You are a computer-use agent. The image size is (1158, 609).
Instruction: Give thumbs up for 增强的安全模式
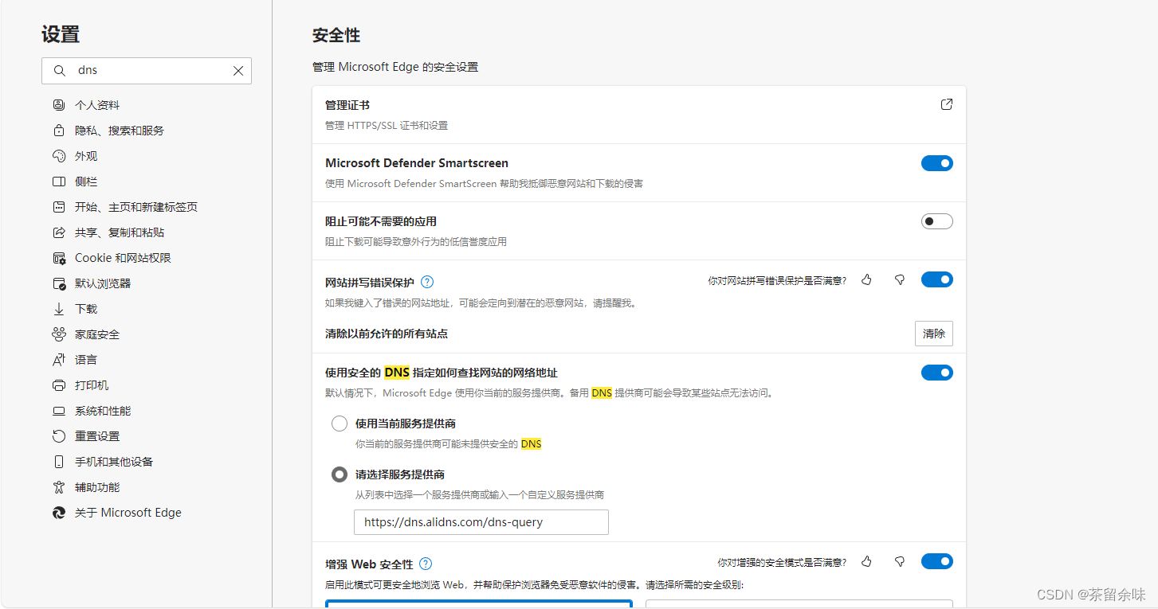click(x=867, y=561)
